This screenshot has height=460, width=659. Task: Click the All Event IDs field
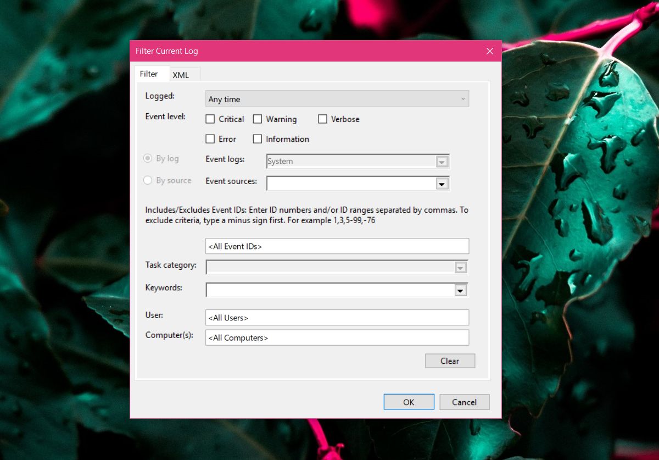(337, 246)
